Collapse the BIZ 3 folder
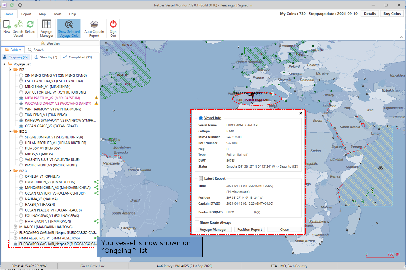406x270 pixels. (10, 171)
